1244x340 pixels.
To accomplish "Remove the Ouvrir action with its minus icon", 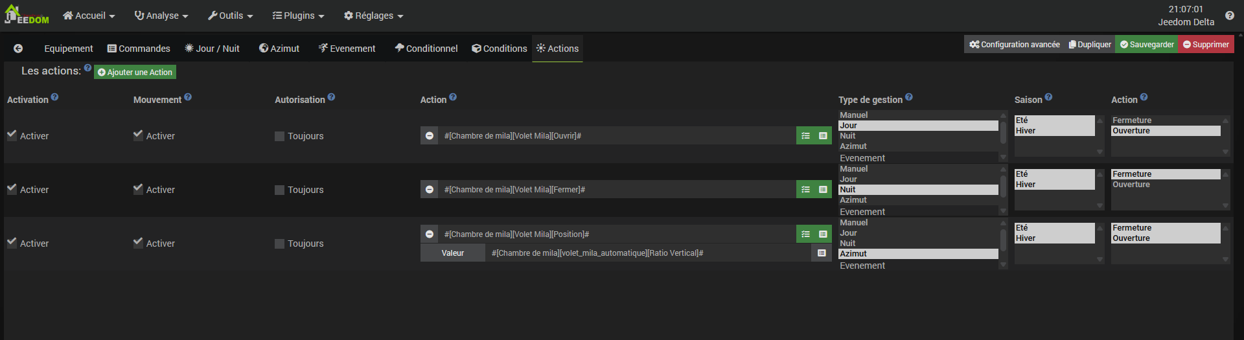I will (x=429, y=136).
